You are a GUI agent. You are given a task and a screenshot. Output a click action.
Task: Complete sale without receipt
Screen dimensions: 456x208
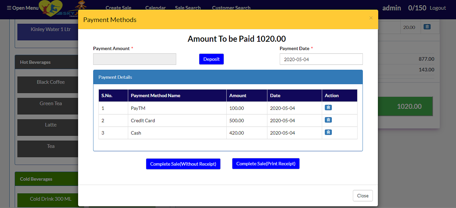[x=183, y=164]
